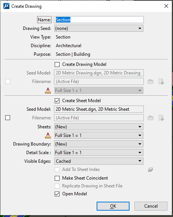Click the View Type value 'Section'

[x=63, y=37]
